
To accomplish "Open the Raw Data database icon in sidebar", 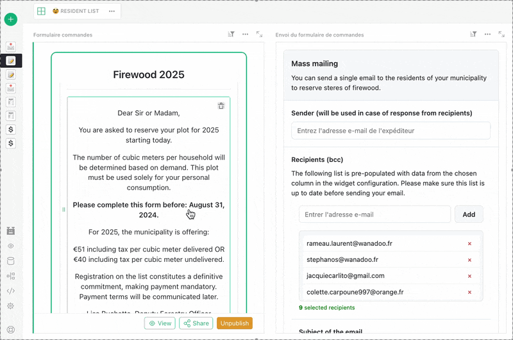I will [x=11, y=261].
